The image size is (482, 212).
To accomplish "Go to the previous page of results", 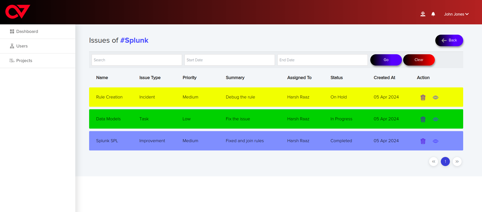I will (434, 162).
